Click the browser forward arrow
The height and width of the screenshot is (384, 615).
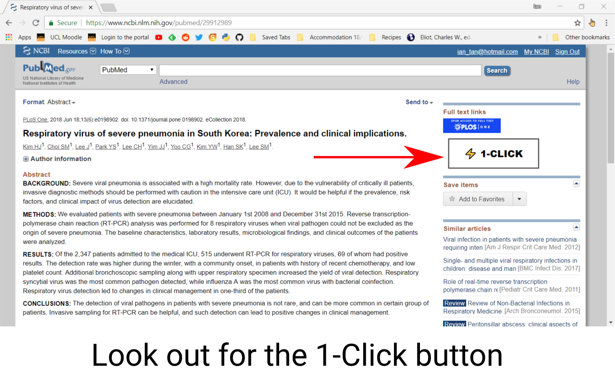[22, 23]
